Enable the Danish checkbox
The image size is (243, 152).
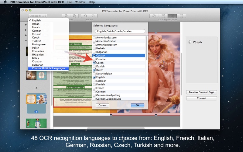(x=94, y=66)
